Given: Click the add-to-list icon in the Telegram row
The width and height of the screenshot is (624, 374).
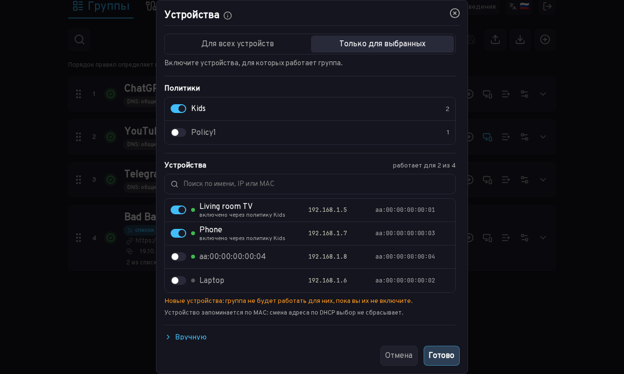Looking at the screenshot, I should 506,180.
